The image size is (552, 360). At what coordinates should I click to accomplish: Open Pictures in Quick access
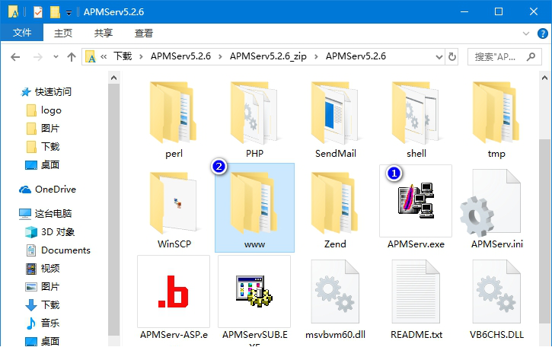pos(43,129)
